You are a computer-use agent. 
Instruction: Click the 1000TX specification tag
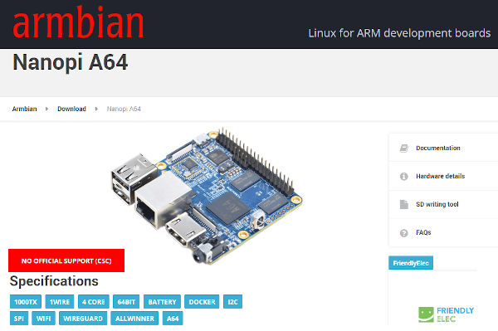26,301
